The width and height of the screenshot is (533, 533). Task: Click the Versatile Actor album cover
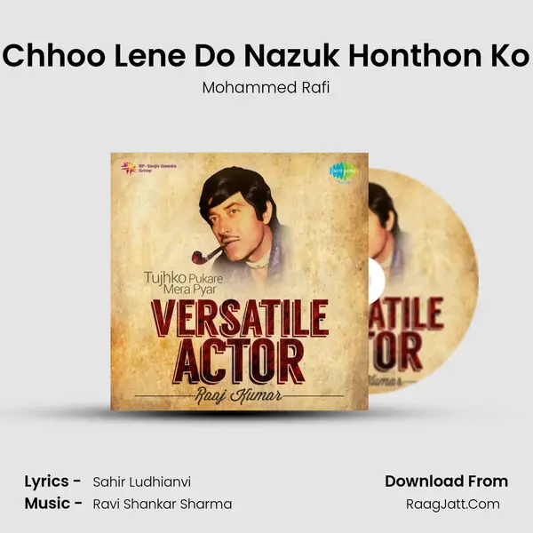[x=239, y=282]
